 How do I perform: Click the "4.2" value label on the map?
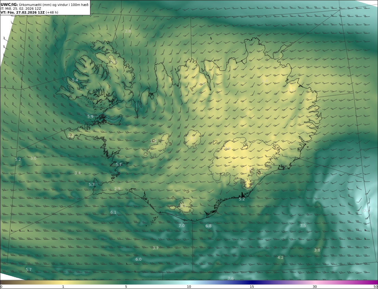click(x=281, y=258)
